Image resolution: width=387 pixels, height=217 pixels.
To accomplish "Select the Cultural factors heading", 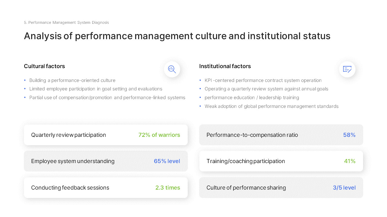I will [44, 66].
